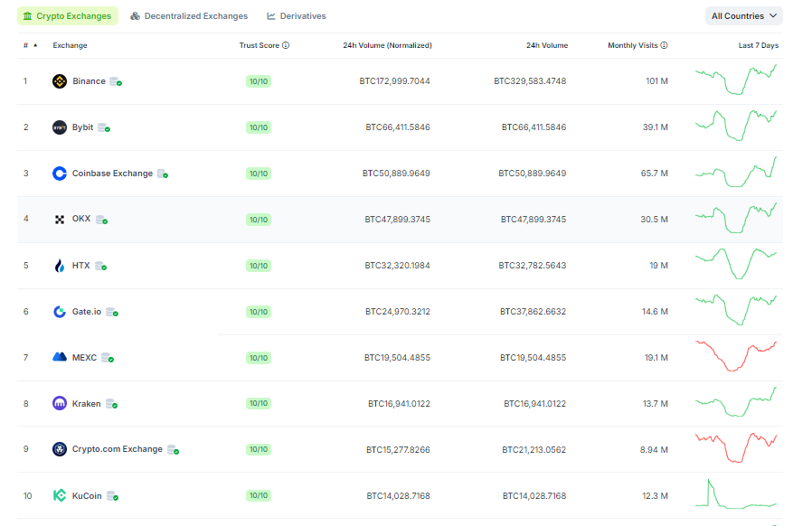Screen dimensions: 793x526
Task: Click the Trust Score column header text
Action: pyautogui.click(x=260, y=45)
